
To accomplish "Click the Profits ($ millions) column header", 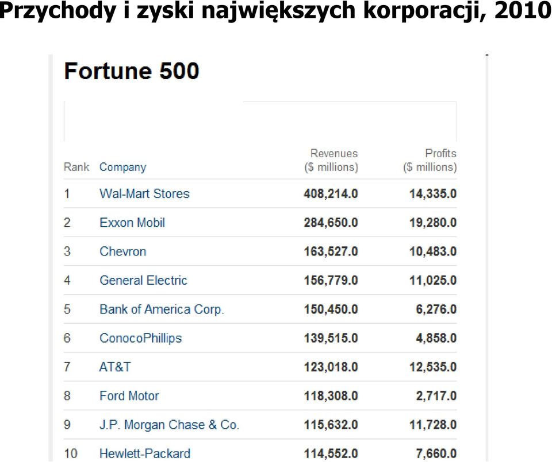I will pos(430,160).
